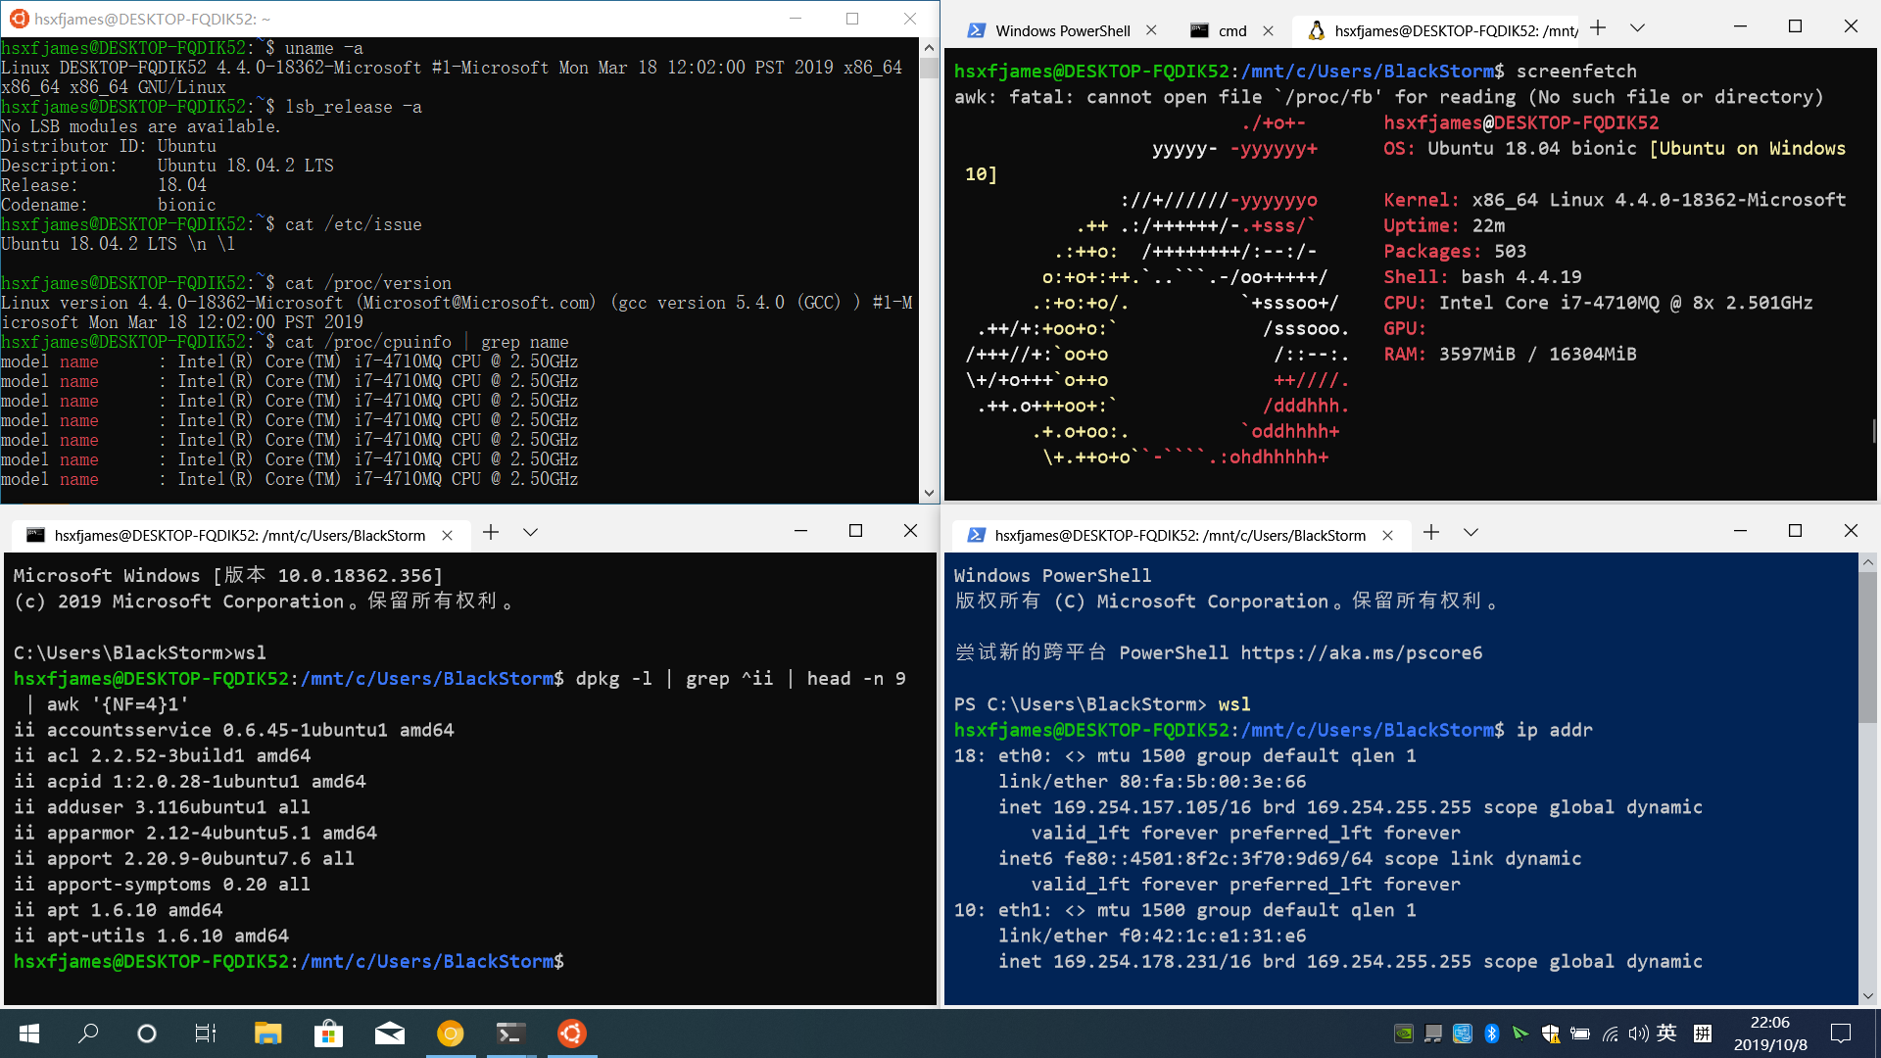Click 'ii apt-utils 1.6.10 amd64' row
Viewport: 1881px width, 1058px height.
(x=151, y=936)
